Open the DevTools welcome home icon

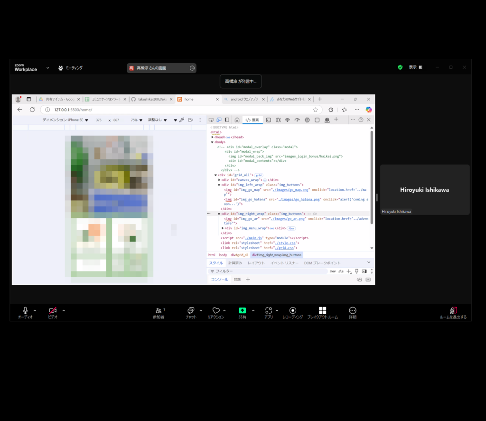coord(237,120)
